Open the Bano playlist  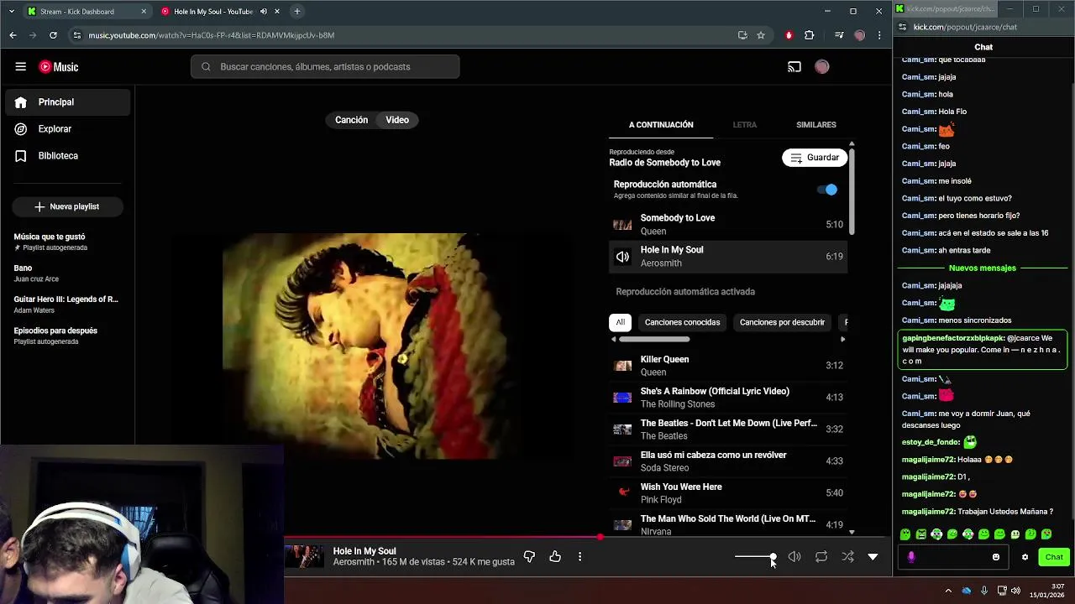pos(67,273)
